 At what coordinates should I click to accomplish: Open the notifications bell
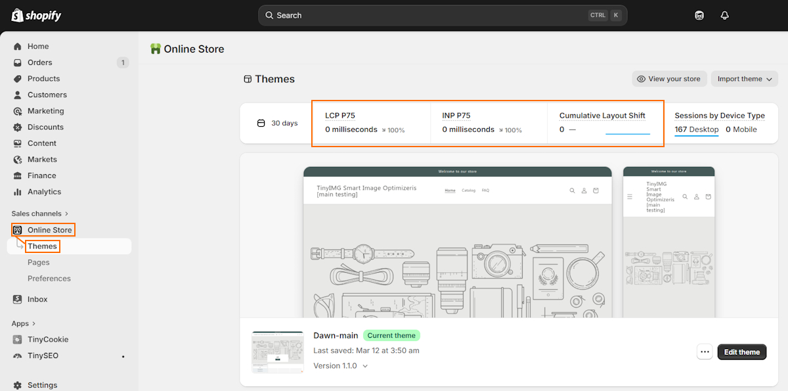tap(724, 14)
